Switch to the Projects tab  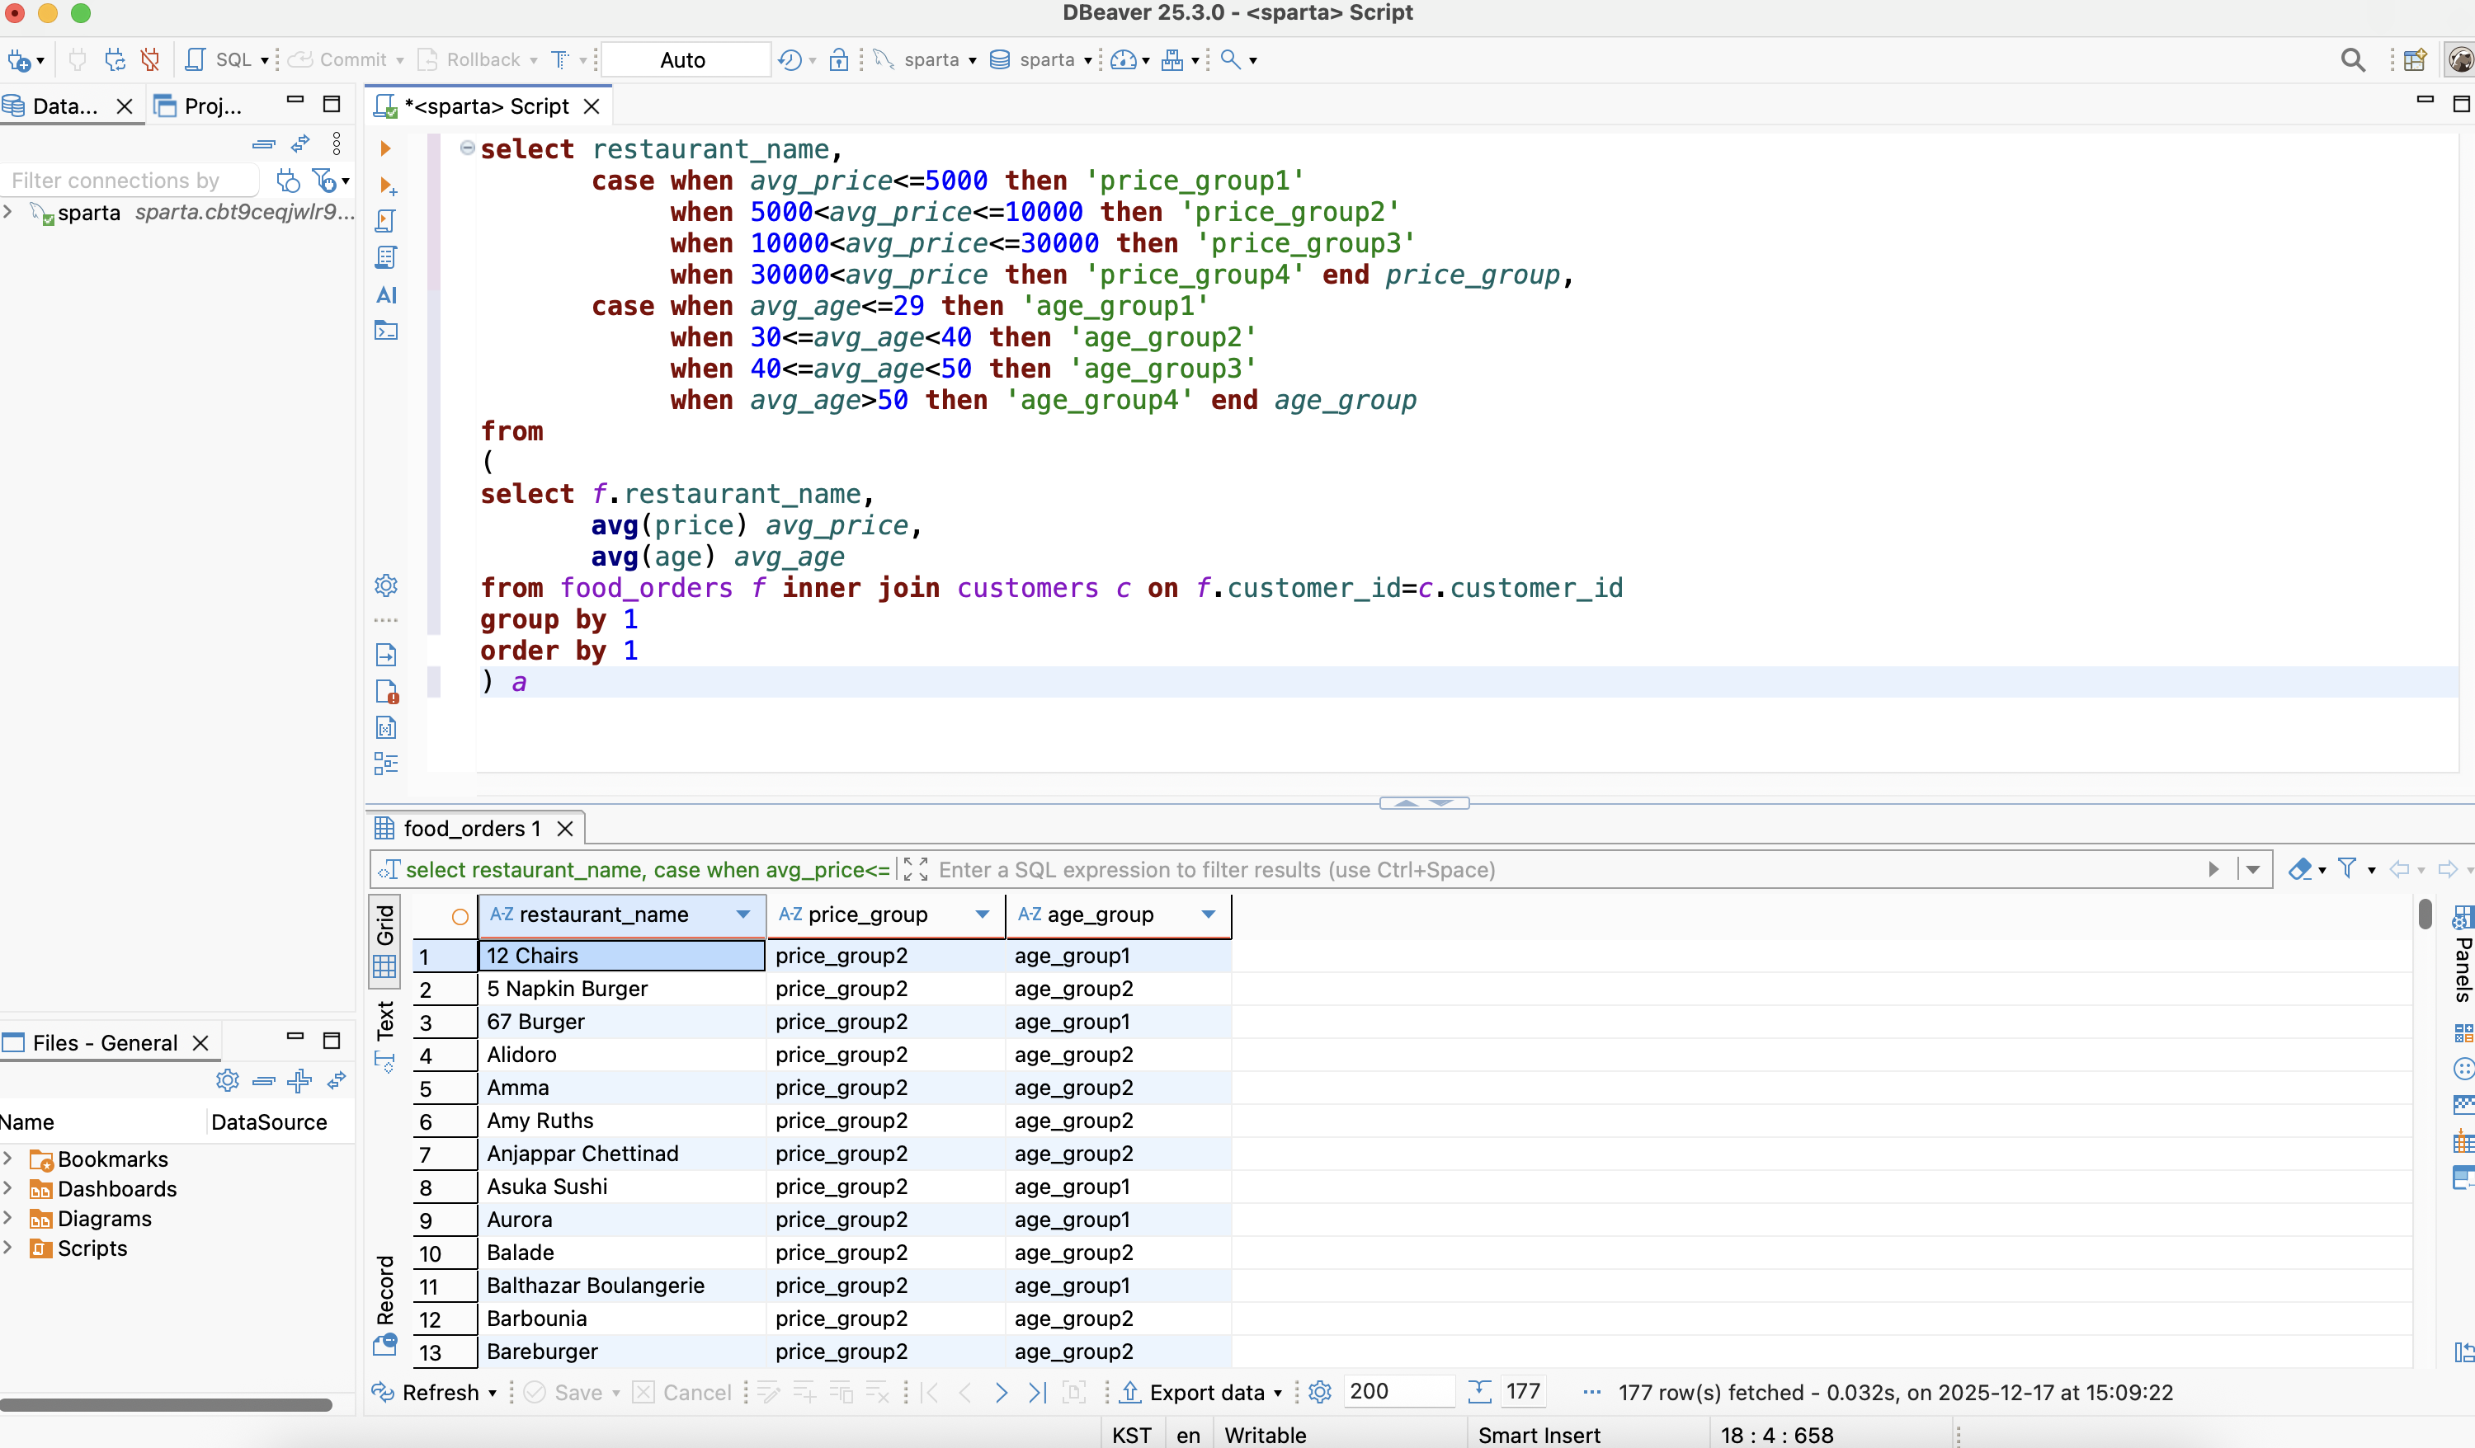201,106
